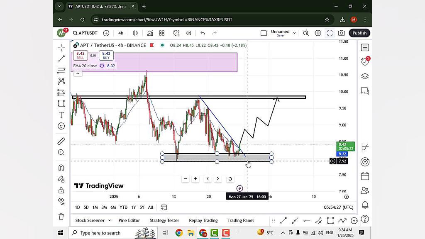Open the notifications bell

pyautogui.click(x=365, y=205)
